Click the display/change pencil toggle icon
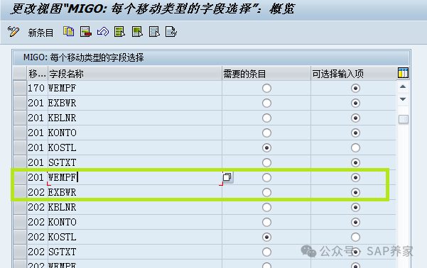427x268 pixels. point(13,32)
